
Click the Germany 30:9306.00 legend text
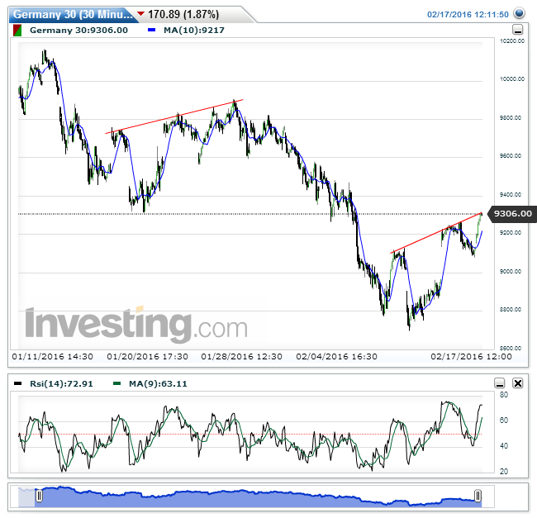pyautogui.click(x=78, y=30)
